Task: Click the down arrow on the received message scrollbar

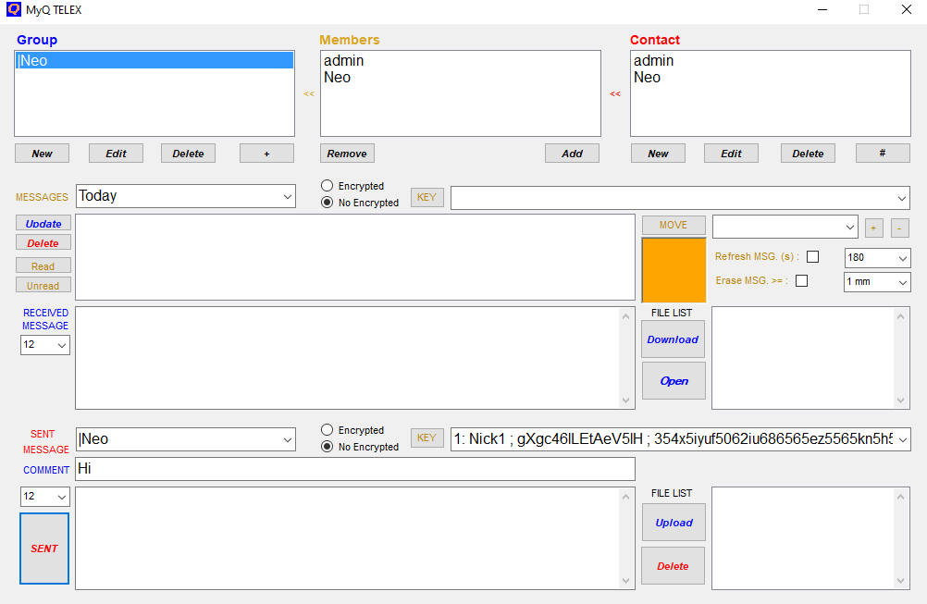Action: point(625,401)
